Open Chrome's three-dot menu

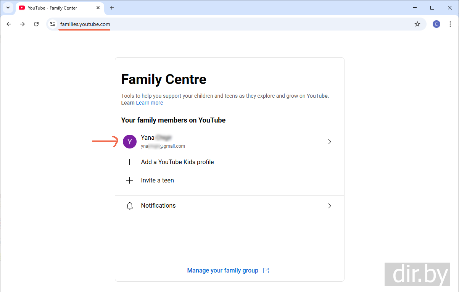(450, 24)
